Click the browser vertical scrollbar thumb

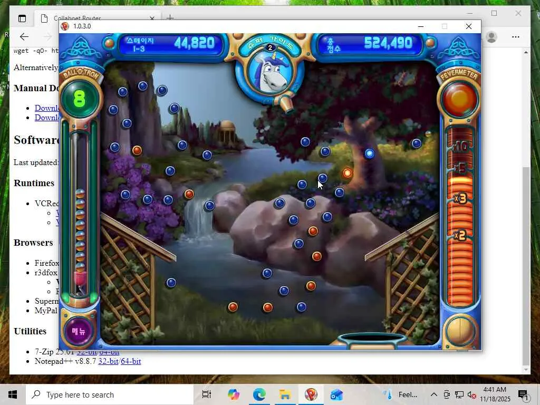coord(526,266)
